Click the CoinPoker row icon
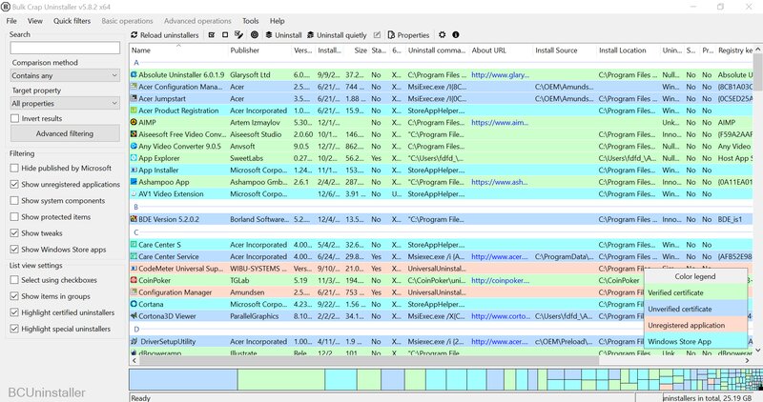The image size is (763, 402). point(134,280)
